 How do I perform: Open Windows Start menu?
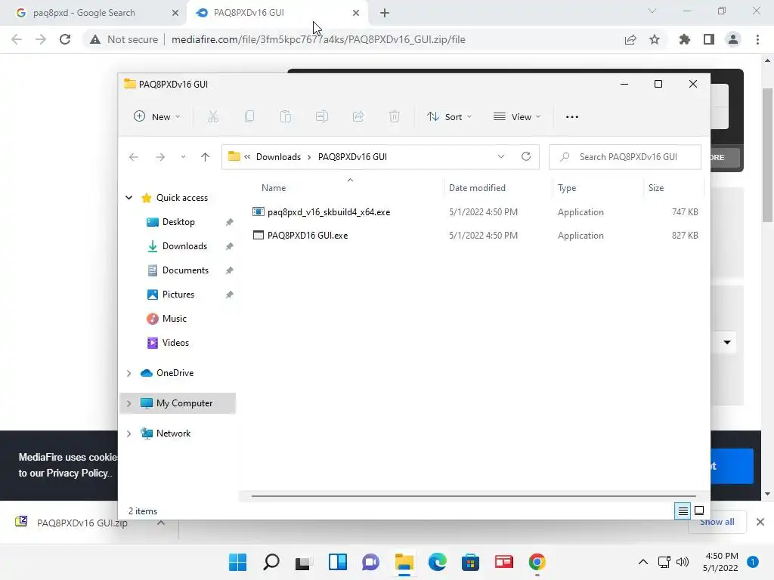[237, 562]
